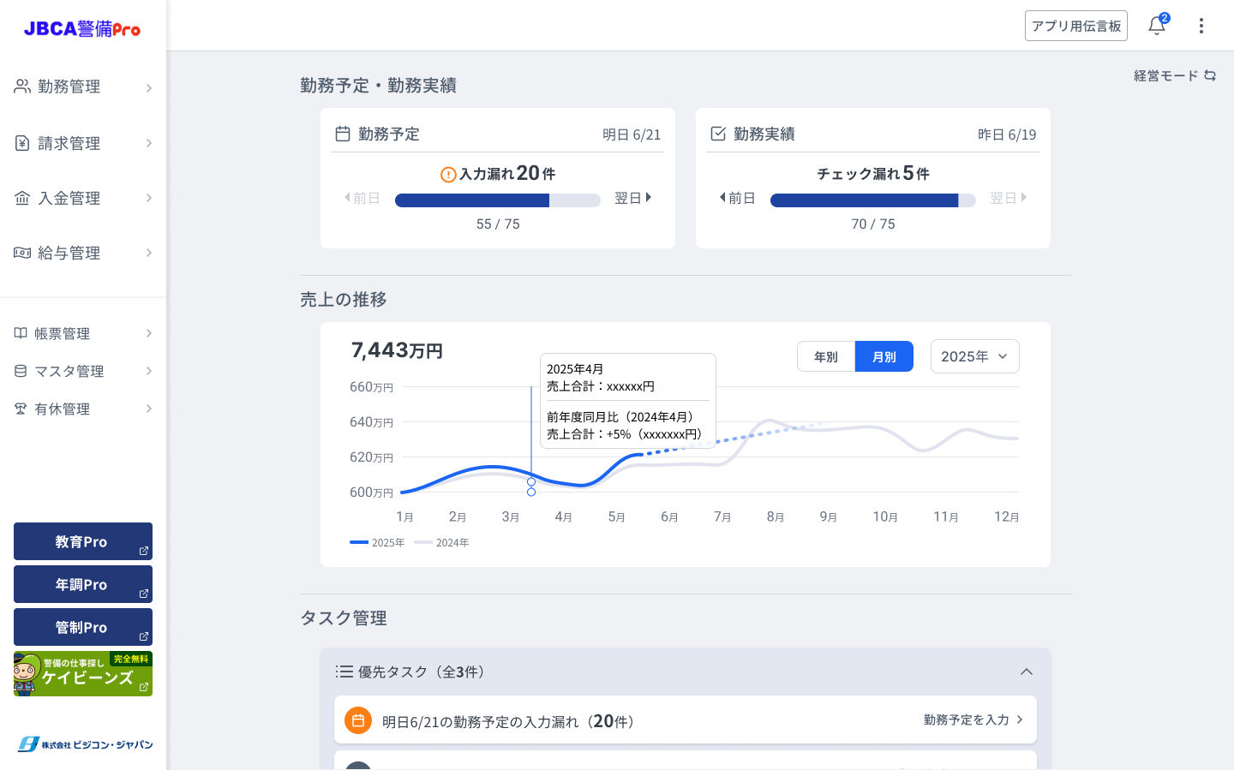Open the 2025年 year dropdown
Screen dimensions: 1234x770
(974, 356)
